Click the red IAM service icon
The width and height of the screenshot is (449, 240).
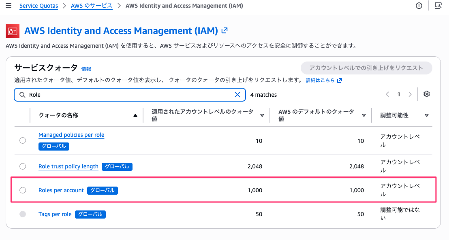[13, 31]
